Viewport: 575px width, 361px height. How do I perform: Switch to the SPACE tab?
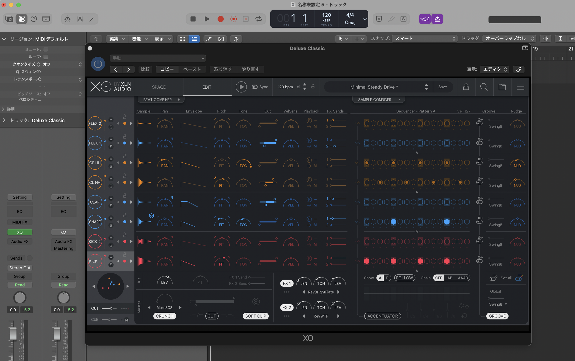pos(159,87)
